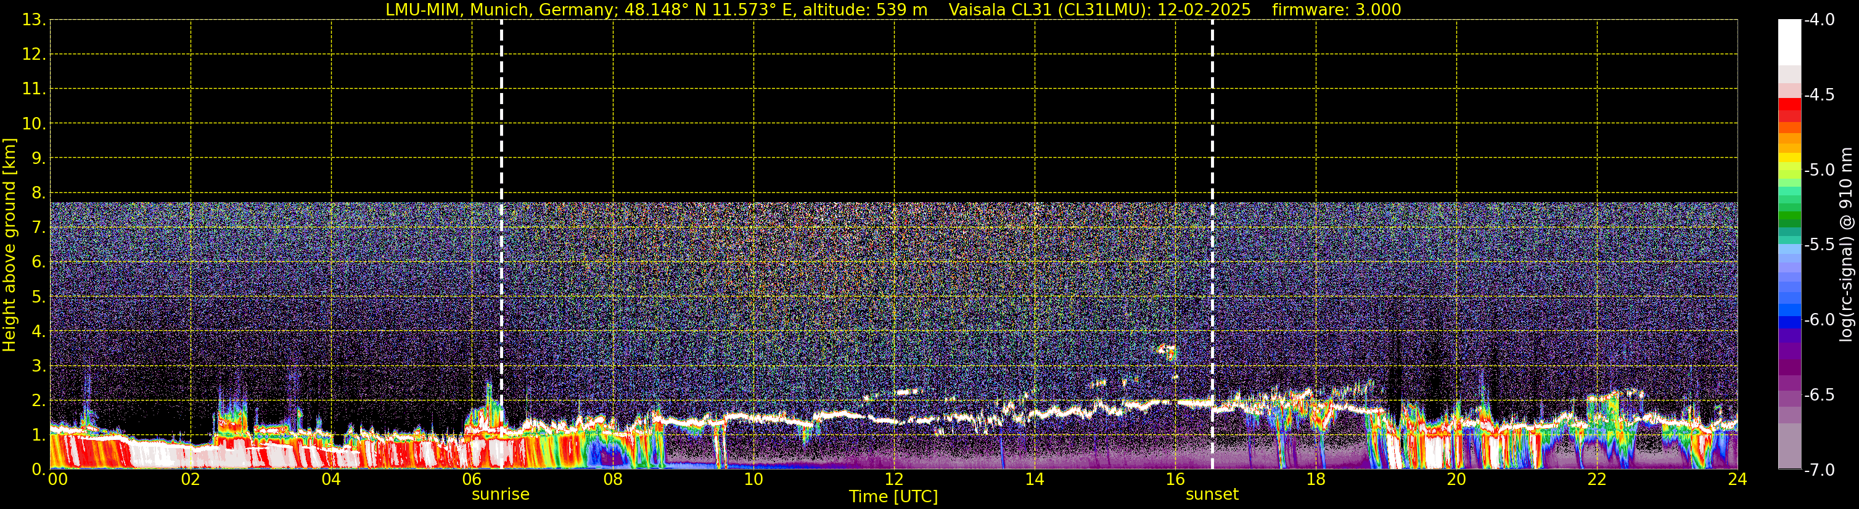Pick the dark blue colorbar band at -6.0
Image resolution: width=1859 pixels, height=509 pixels.
click(1789, 322)
